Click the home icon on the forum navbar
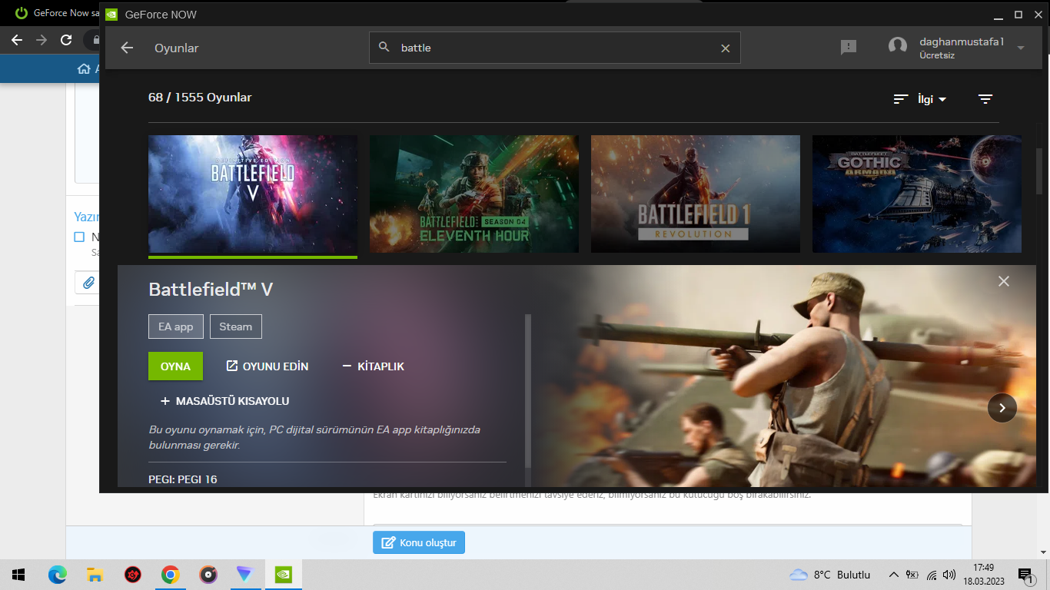 (84, 69)
